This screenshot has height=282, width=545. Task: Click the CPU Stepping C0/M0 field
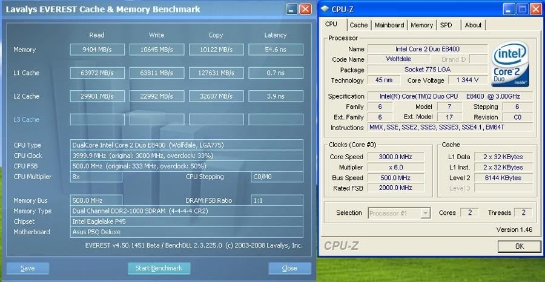[277, 177]
